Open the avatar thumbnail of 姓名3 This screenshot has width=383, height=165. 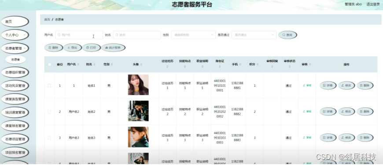pos(138,137)
